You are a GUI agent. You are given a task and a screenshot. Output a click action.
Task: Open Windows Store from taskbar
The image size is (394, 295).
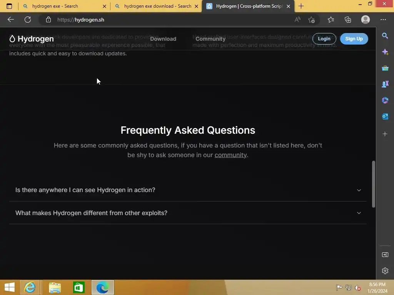[x=78, y=287]
